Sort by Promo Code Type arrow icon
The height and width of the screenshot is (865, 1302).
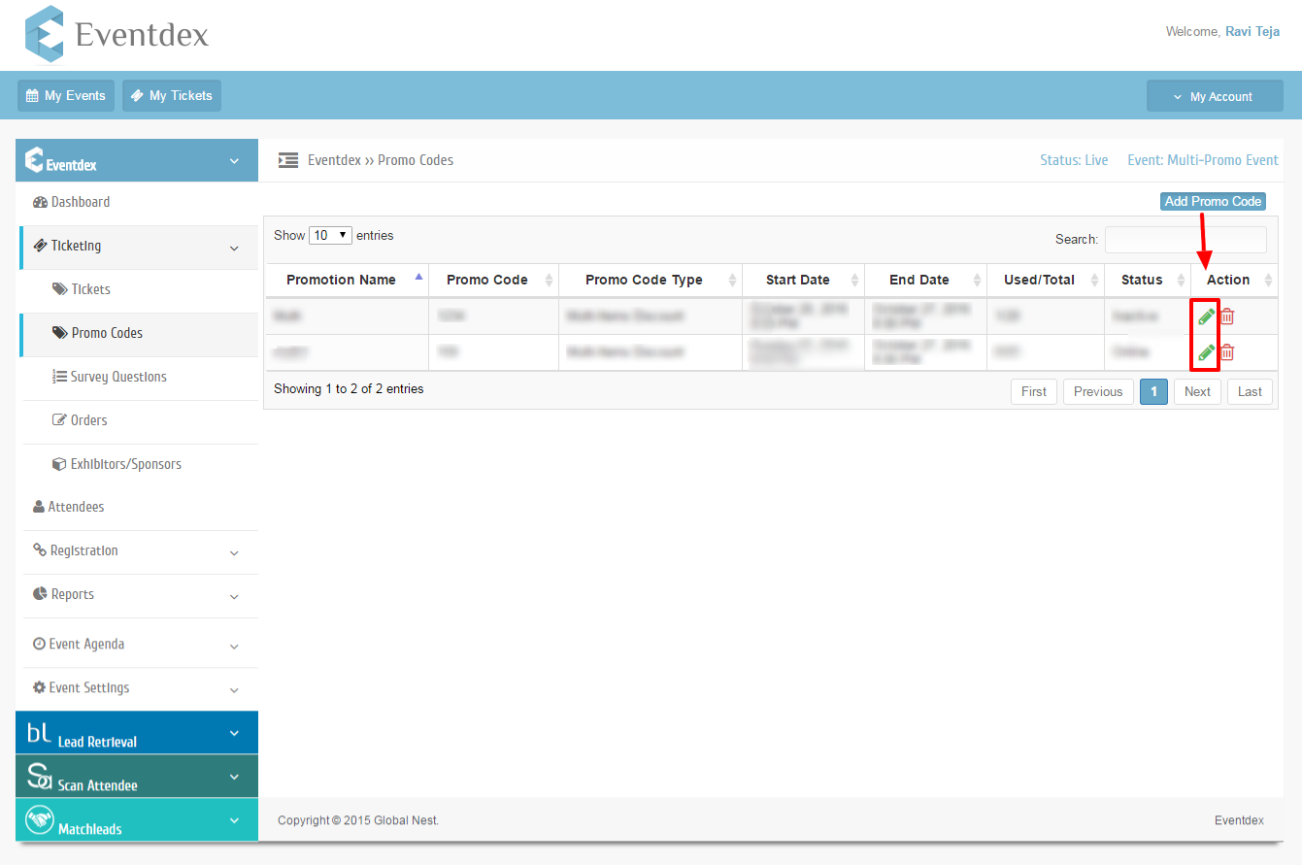(732, 280)
